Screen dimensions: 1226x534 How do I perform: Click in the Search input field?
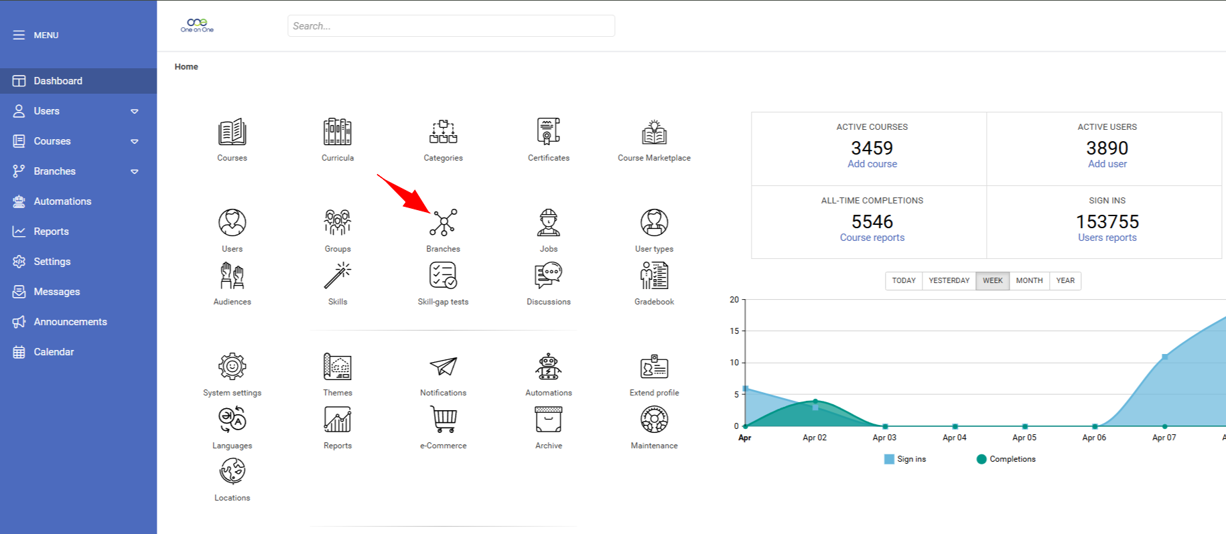(451, 26)
